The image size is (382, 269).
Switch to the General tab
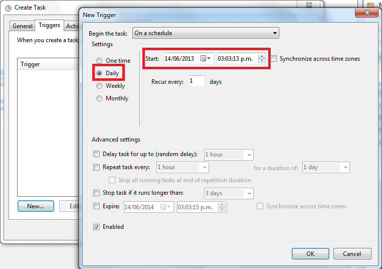pyautogui.click(x=23, y=26)
